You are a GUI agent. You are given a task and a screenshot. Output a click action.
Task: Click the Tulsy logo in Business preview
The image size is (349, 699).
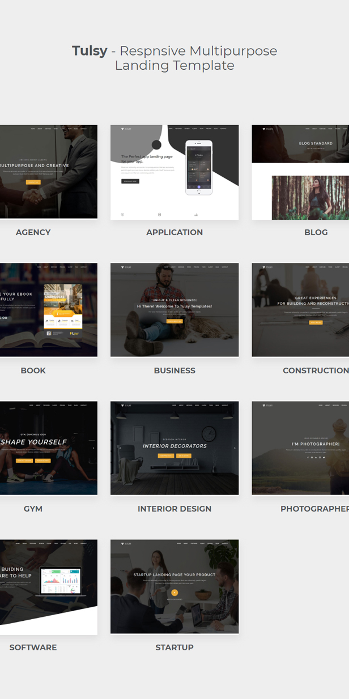126,267
